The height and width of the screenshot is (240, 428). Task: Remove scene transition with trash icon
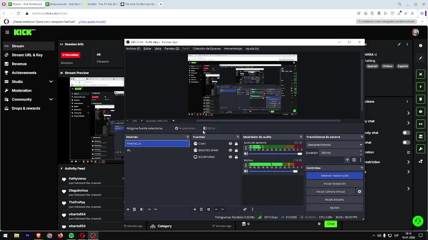tap(354, 160)
